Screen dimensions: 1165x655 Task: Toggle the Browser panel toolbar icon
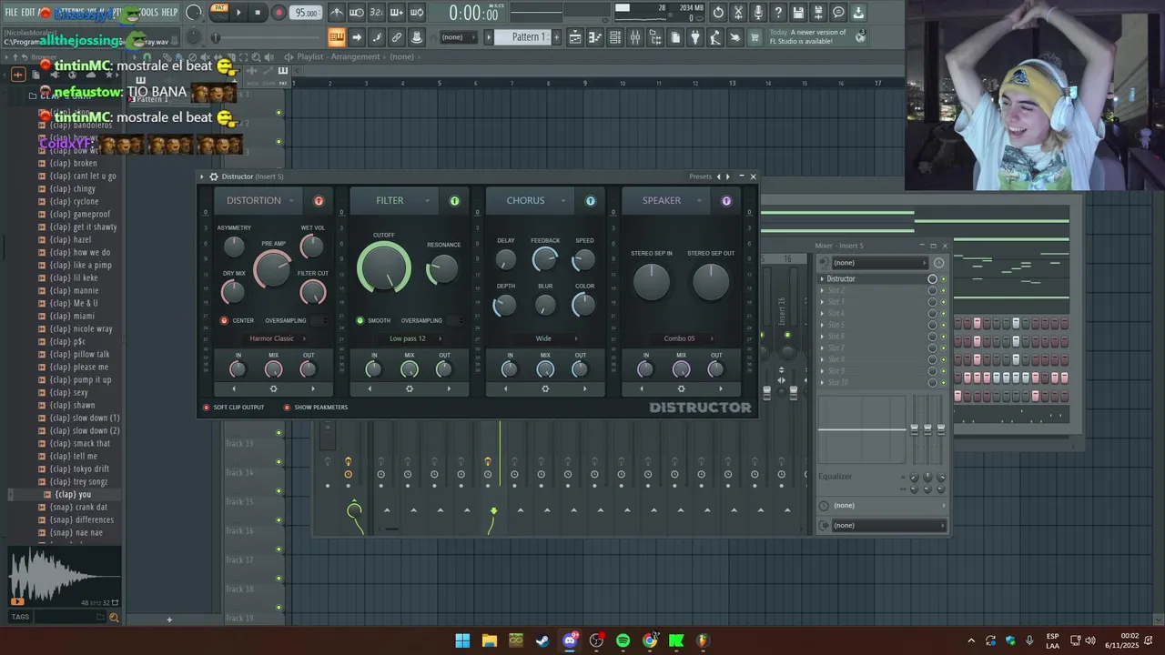click(x=655, y=37)
